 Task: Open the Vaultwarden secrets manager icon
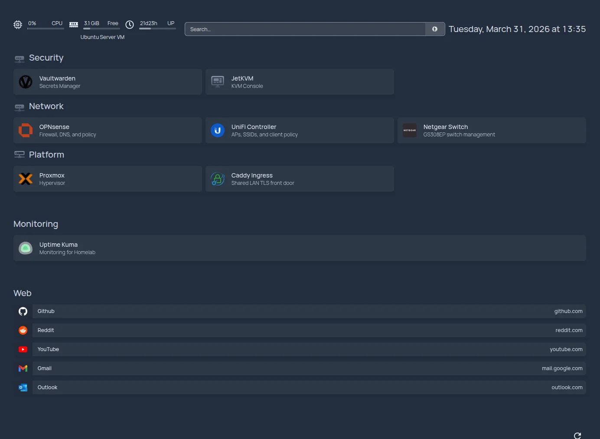click(x=26, y=82)
